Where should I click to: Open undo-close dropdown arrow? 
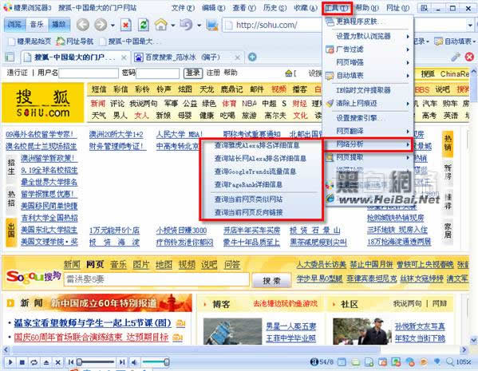pos(199,26)
